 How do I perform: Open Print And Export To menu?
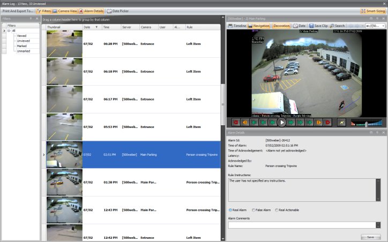(x=18, y=11)
